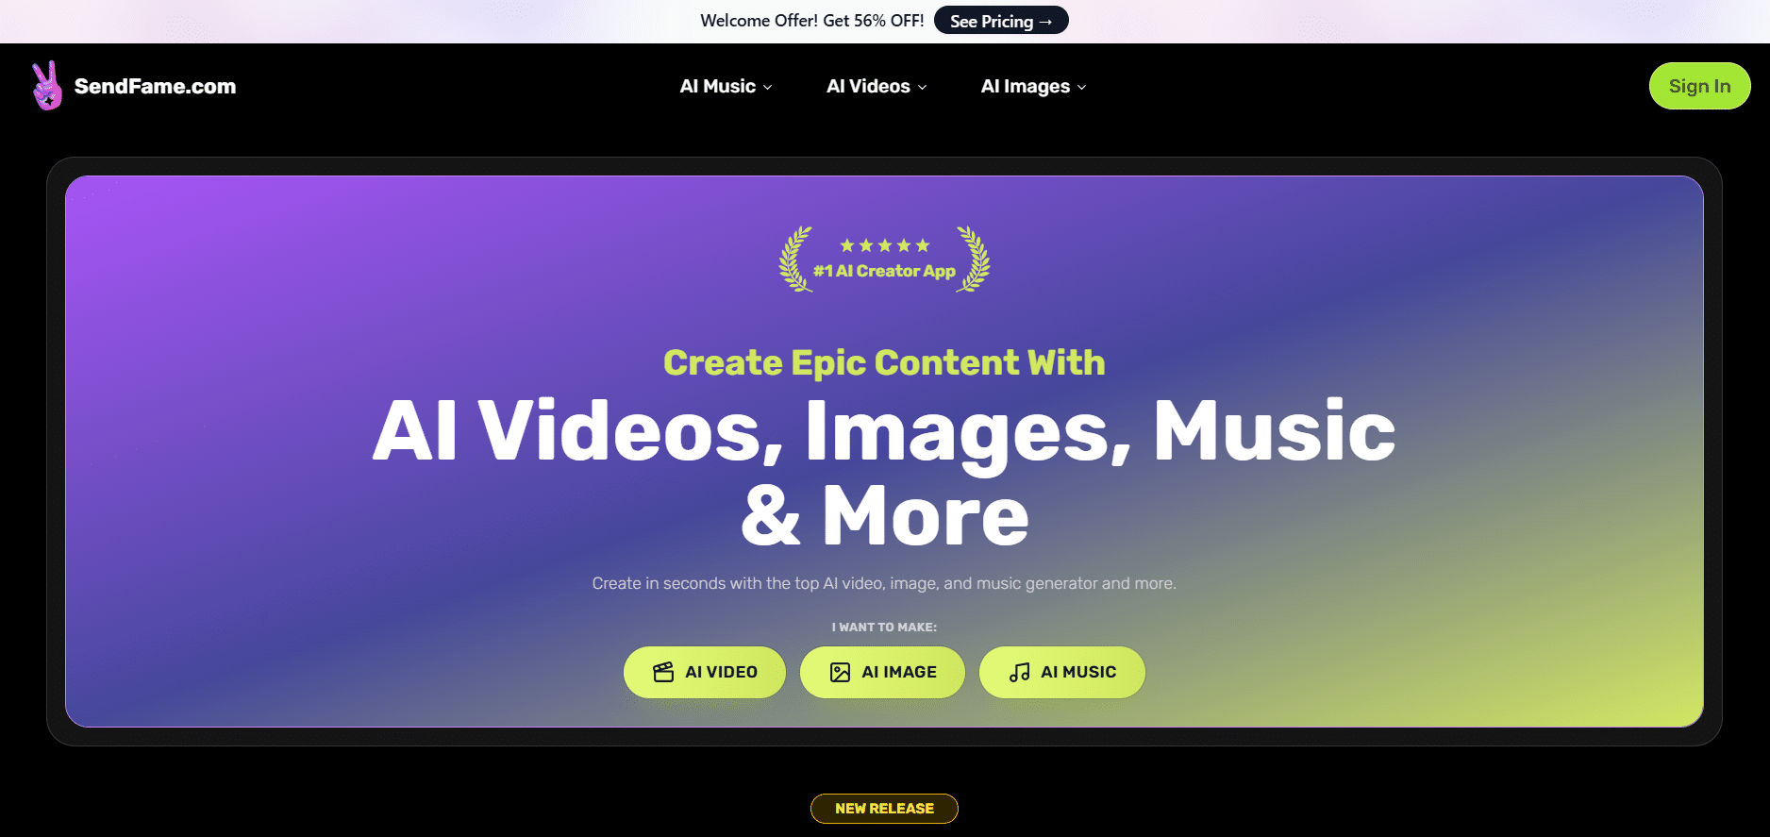Click the arrow in See Pricing
The width and height of the screenshot is (1770, 837).
[x=1045, y=22]
